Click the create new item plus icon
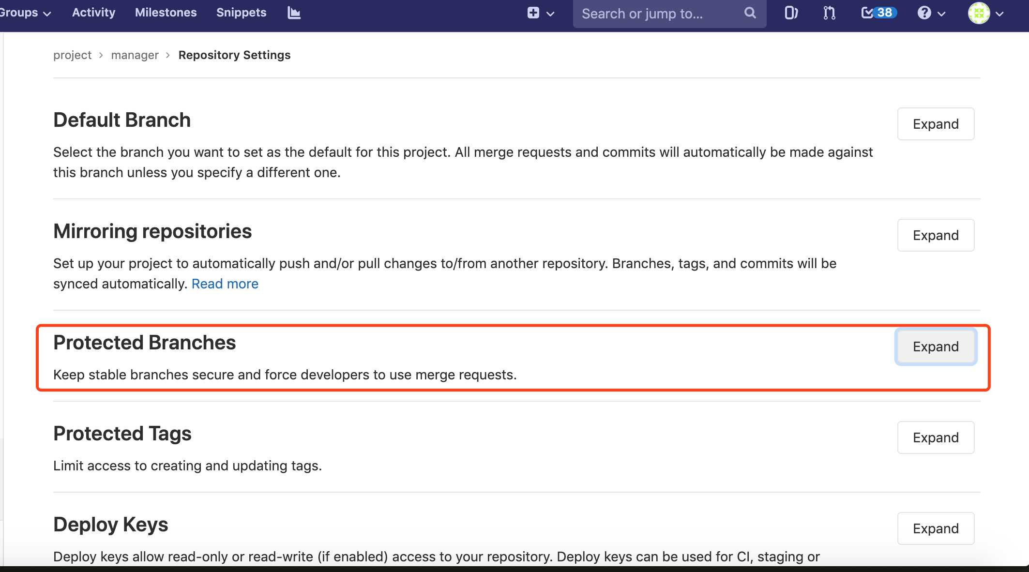Viewport: 1029px width, 572px height. pyautogui.click(x=533, y=12)
